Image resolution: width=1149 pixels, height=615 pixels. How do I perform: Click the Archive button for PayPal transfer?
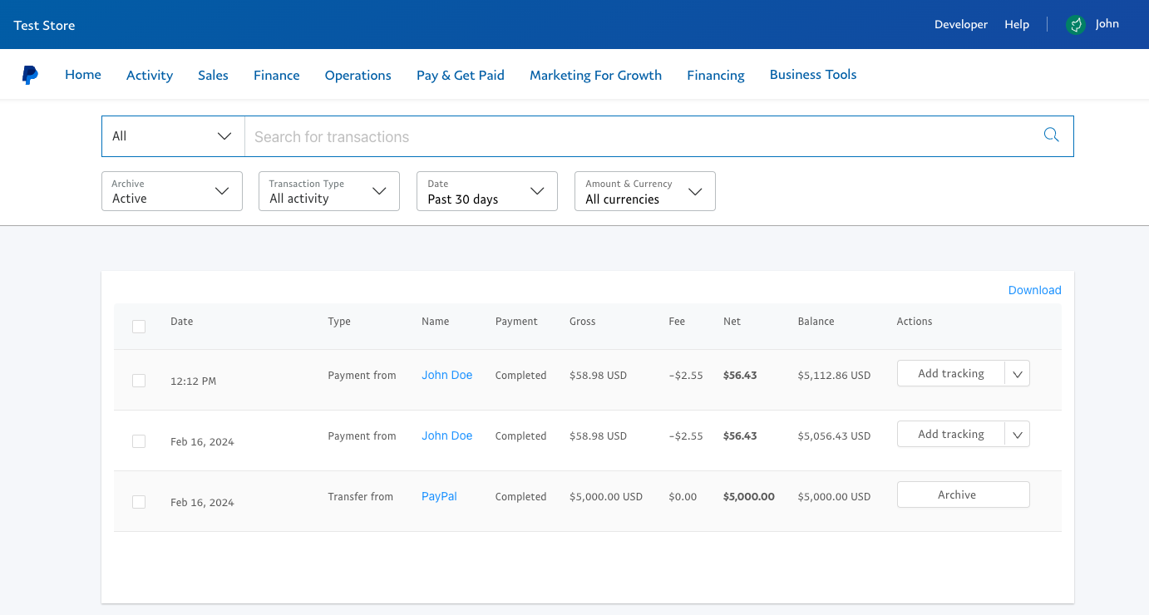[963, 494]
